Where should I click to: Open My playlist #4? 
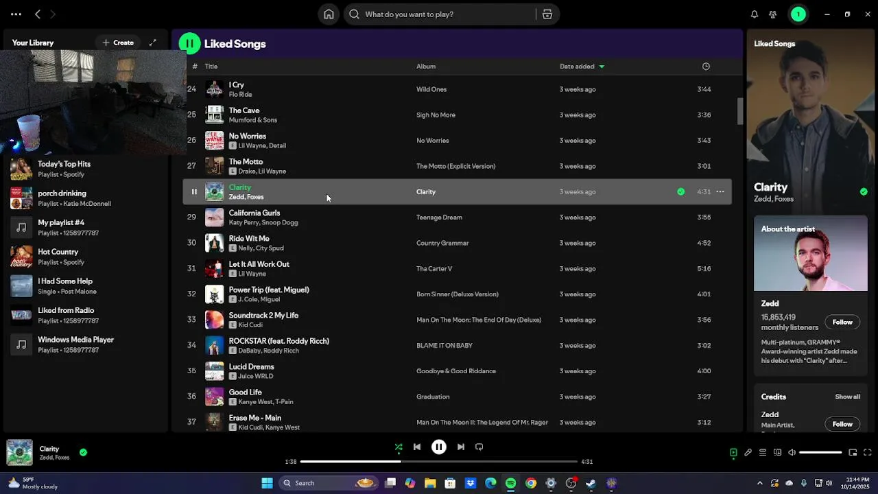(84, 228)
